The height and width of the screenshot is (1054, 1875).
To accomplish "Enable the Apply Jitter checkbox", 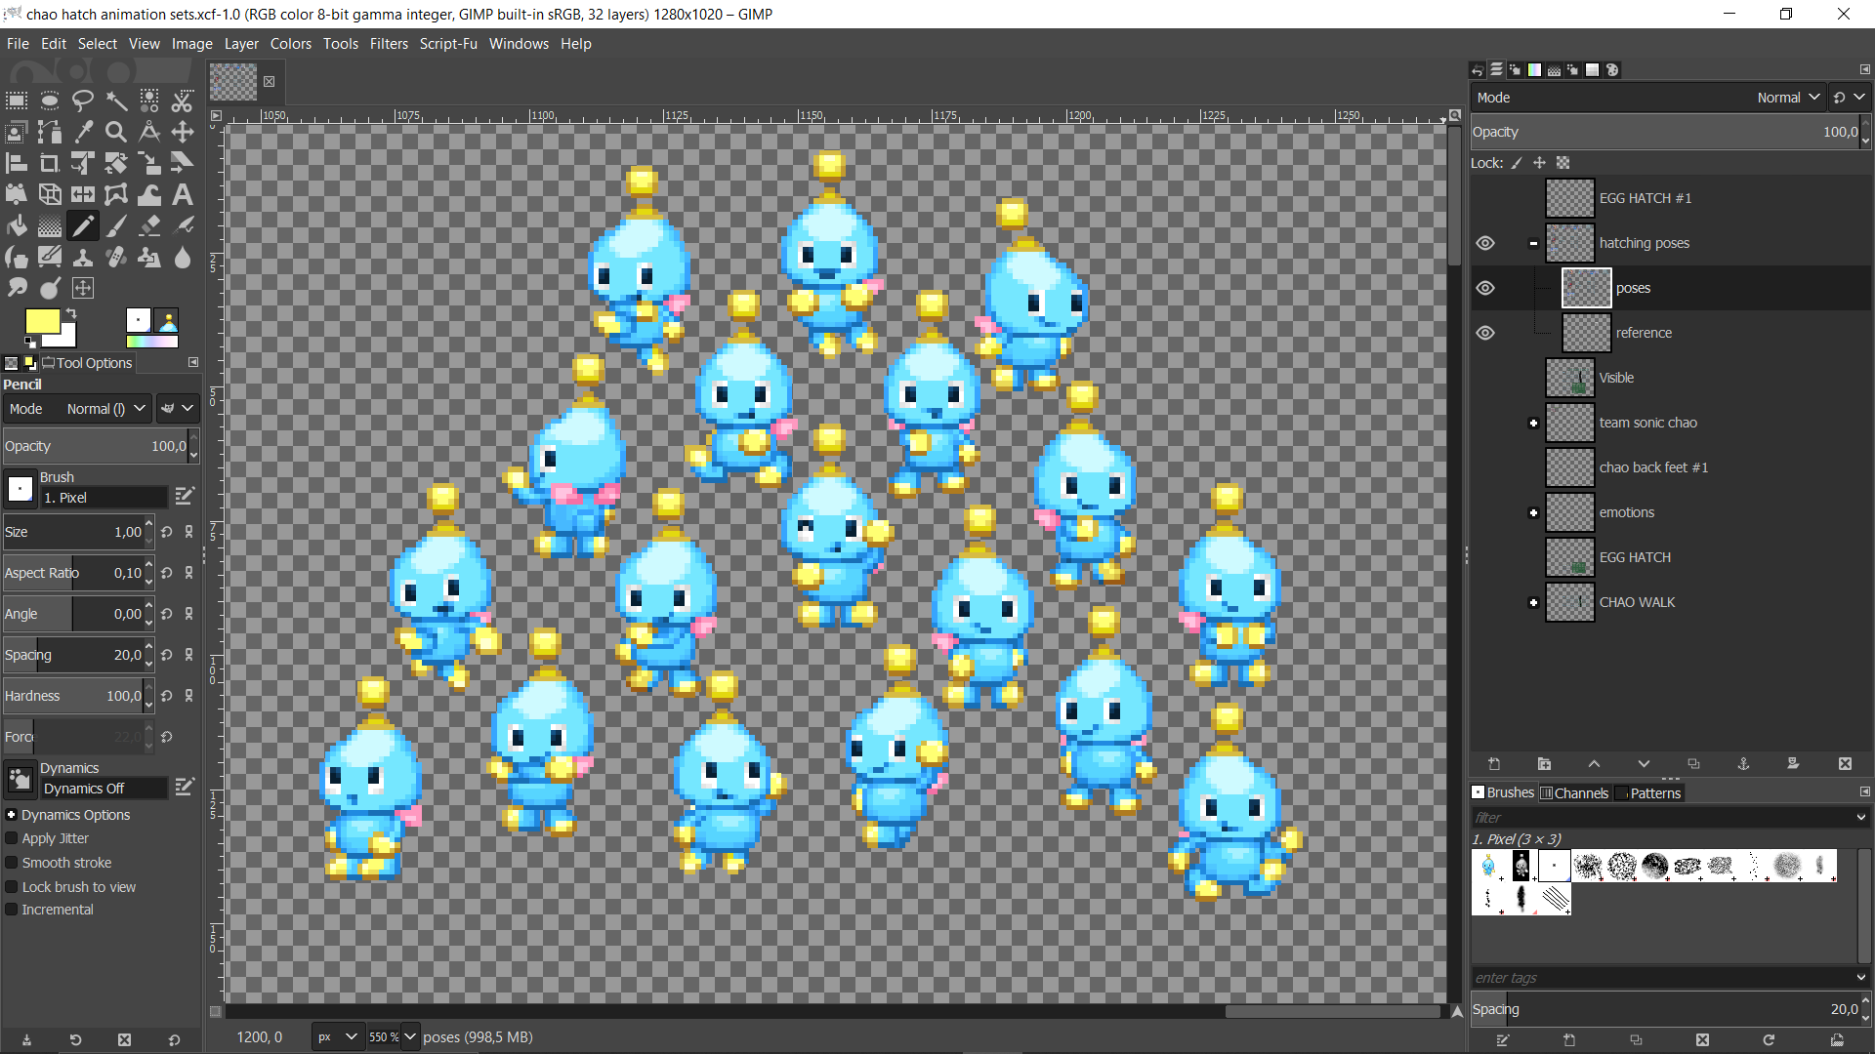I will tap(12, 838).
